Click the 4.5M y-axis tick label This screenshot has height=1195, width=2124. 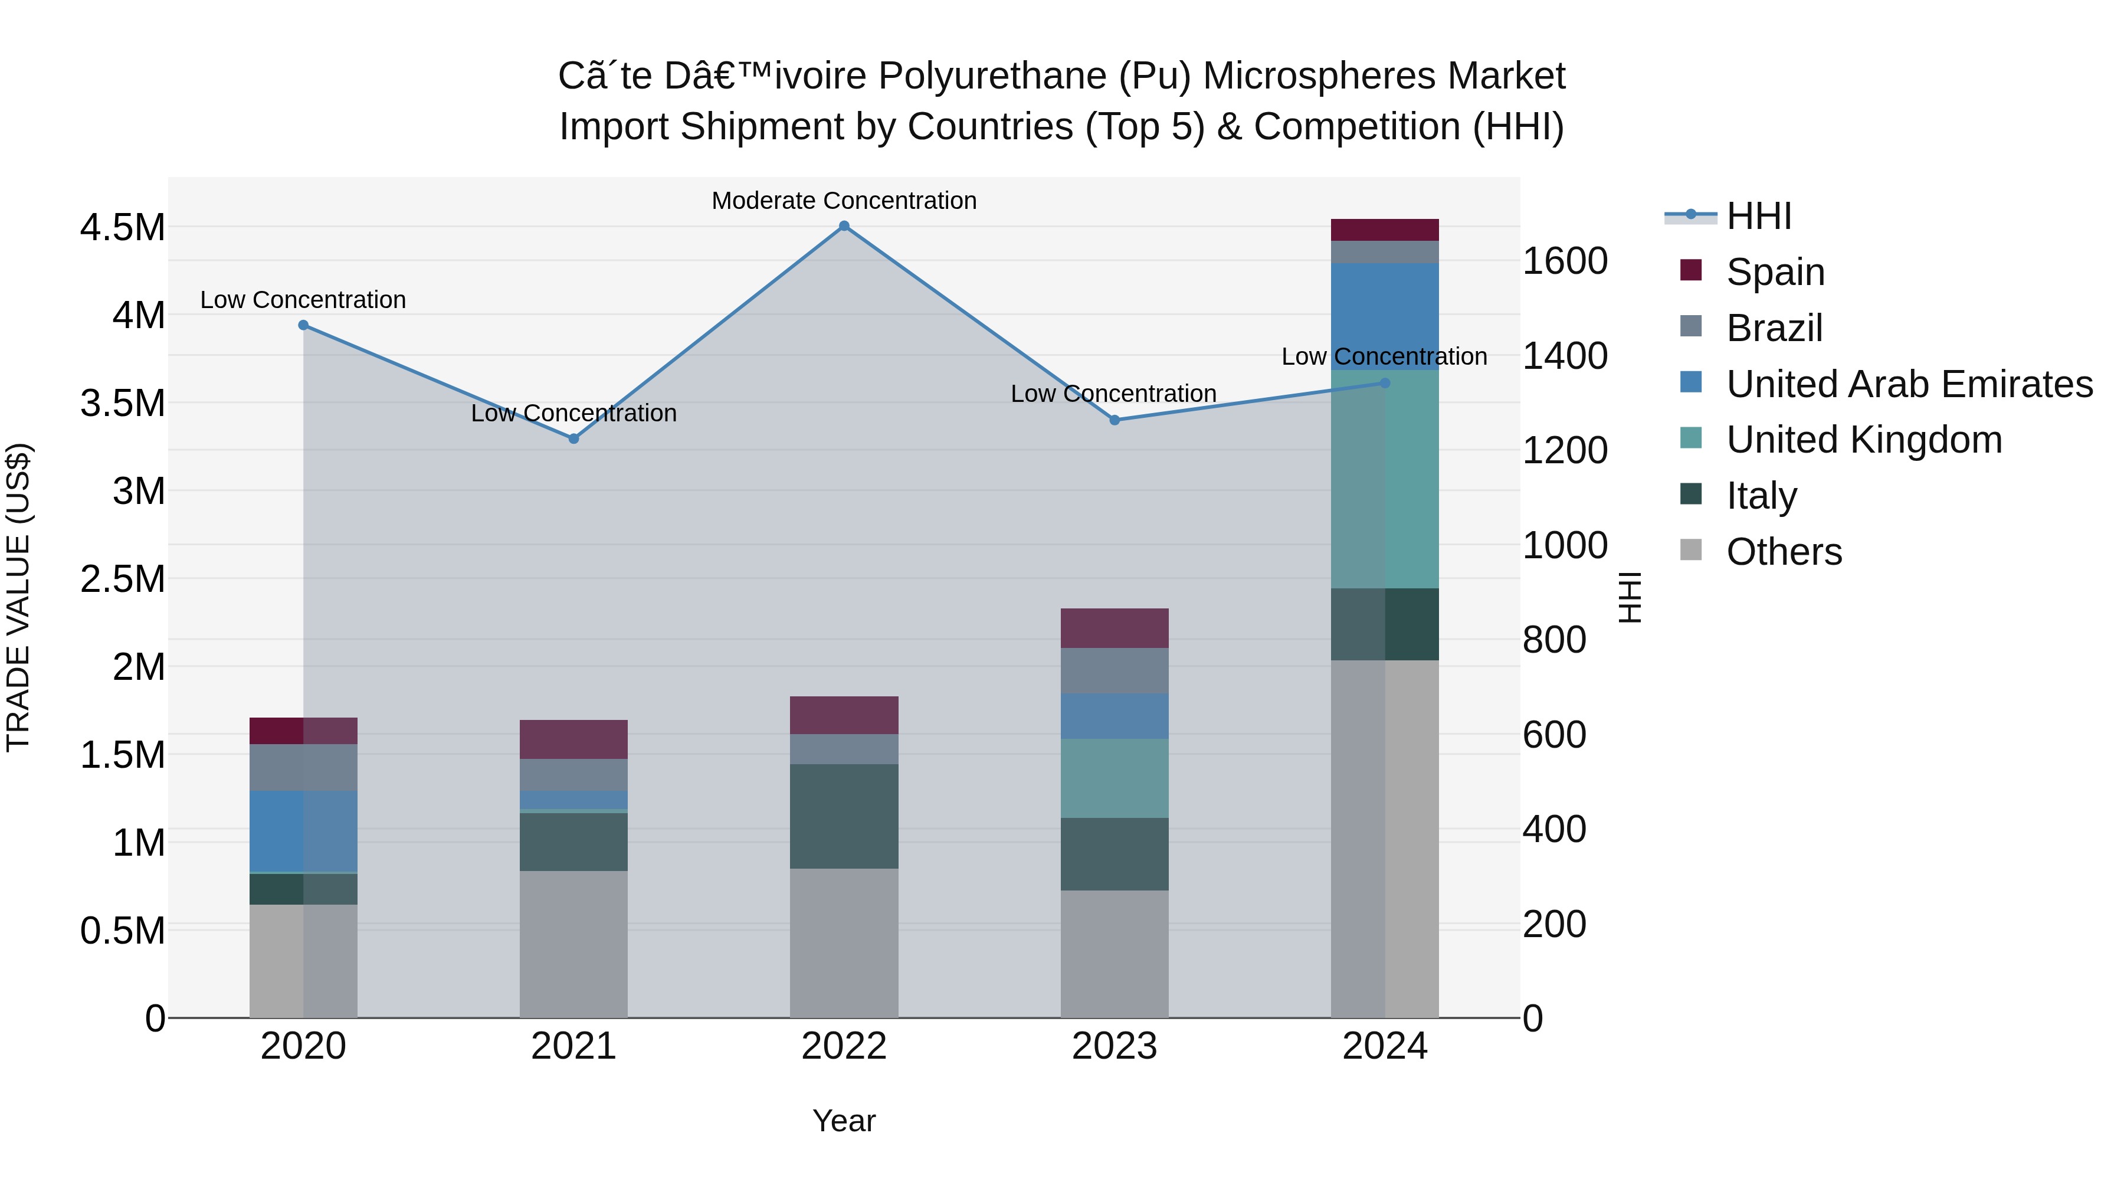[x=123, y=228]
